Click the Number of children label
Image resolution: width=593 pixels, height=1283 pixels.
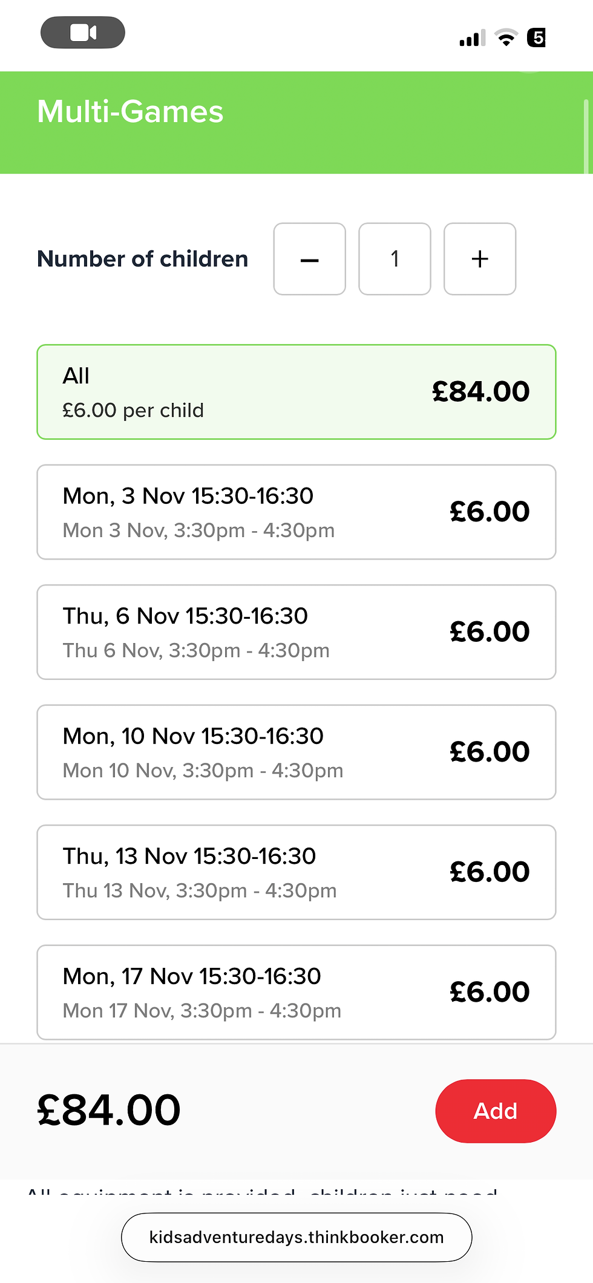coord(143,259)
